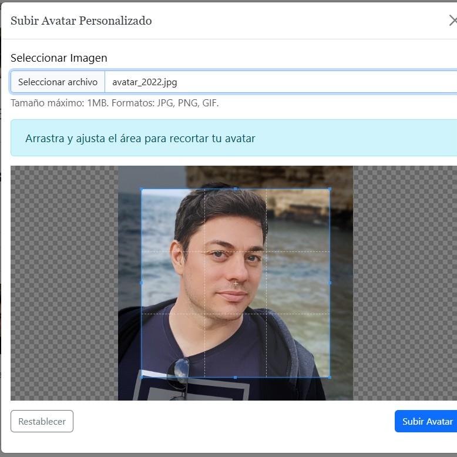Image resolution: width=457 pixels, height=457 pixels.
Task: Click the 'Tamaño máximo: 1MB' hint text
Action: coord(115,103)
